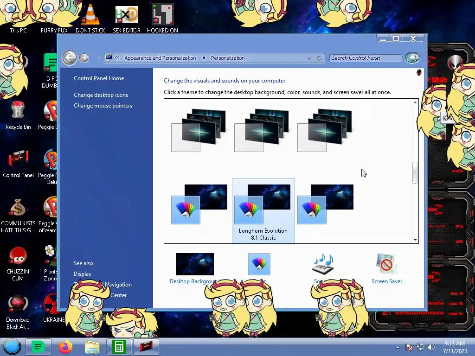Click the Search Control Panel field
The height and width of the screenshot is (356, 475).
pos(366,58)
